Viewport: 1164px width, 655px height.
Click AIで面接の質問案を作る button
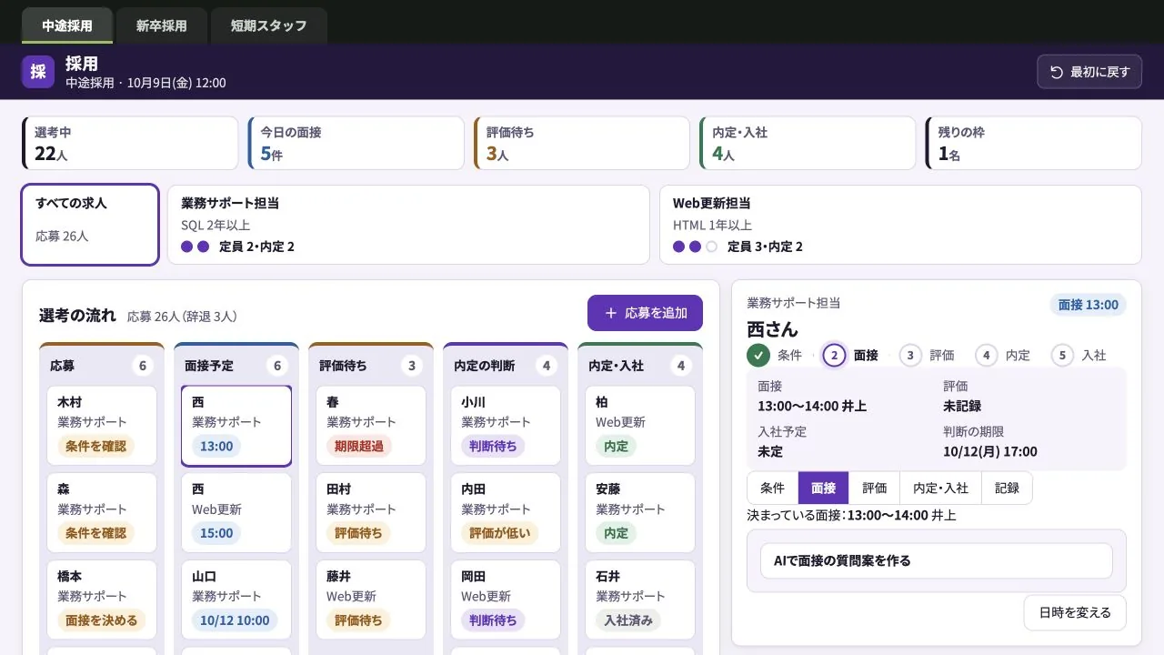937,560
